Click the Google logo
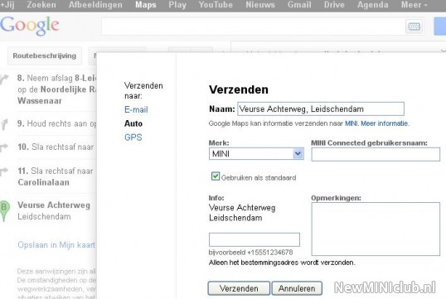 pos(30,26)
